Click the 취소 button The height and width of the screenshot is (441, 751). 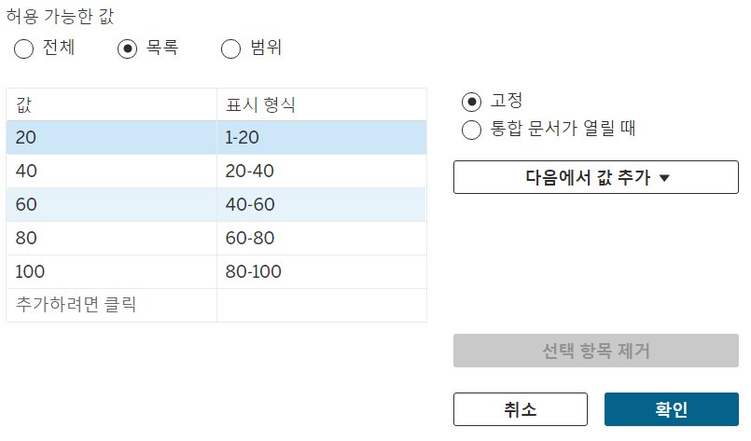[x=521, y=409]
